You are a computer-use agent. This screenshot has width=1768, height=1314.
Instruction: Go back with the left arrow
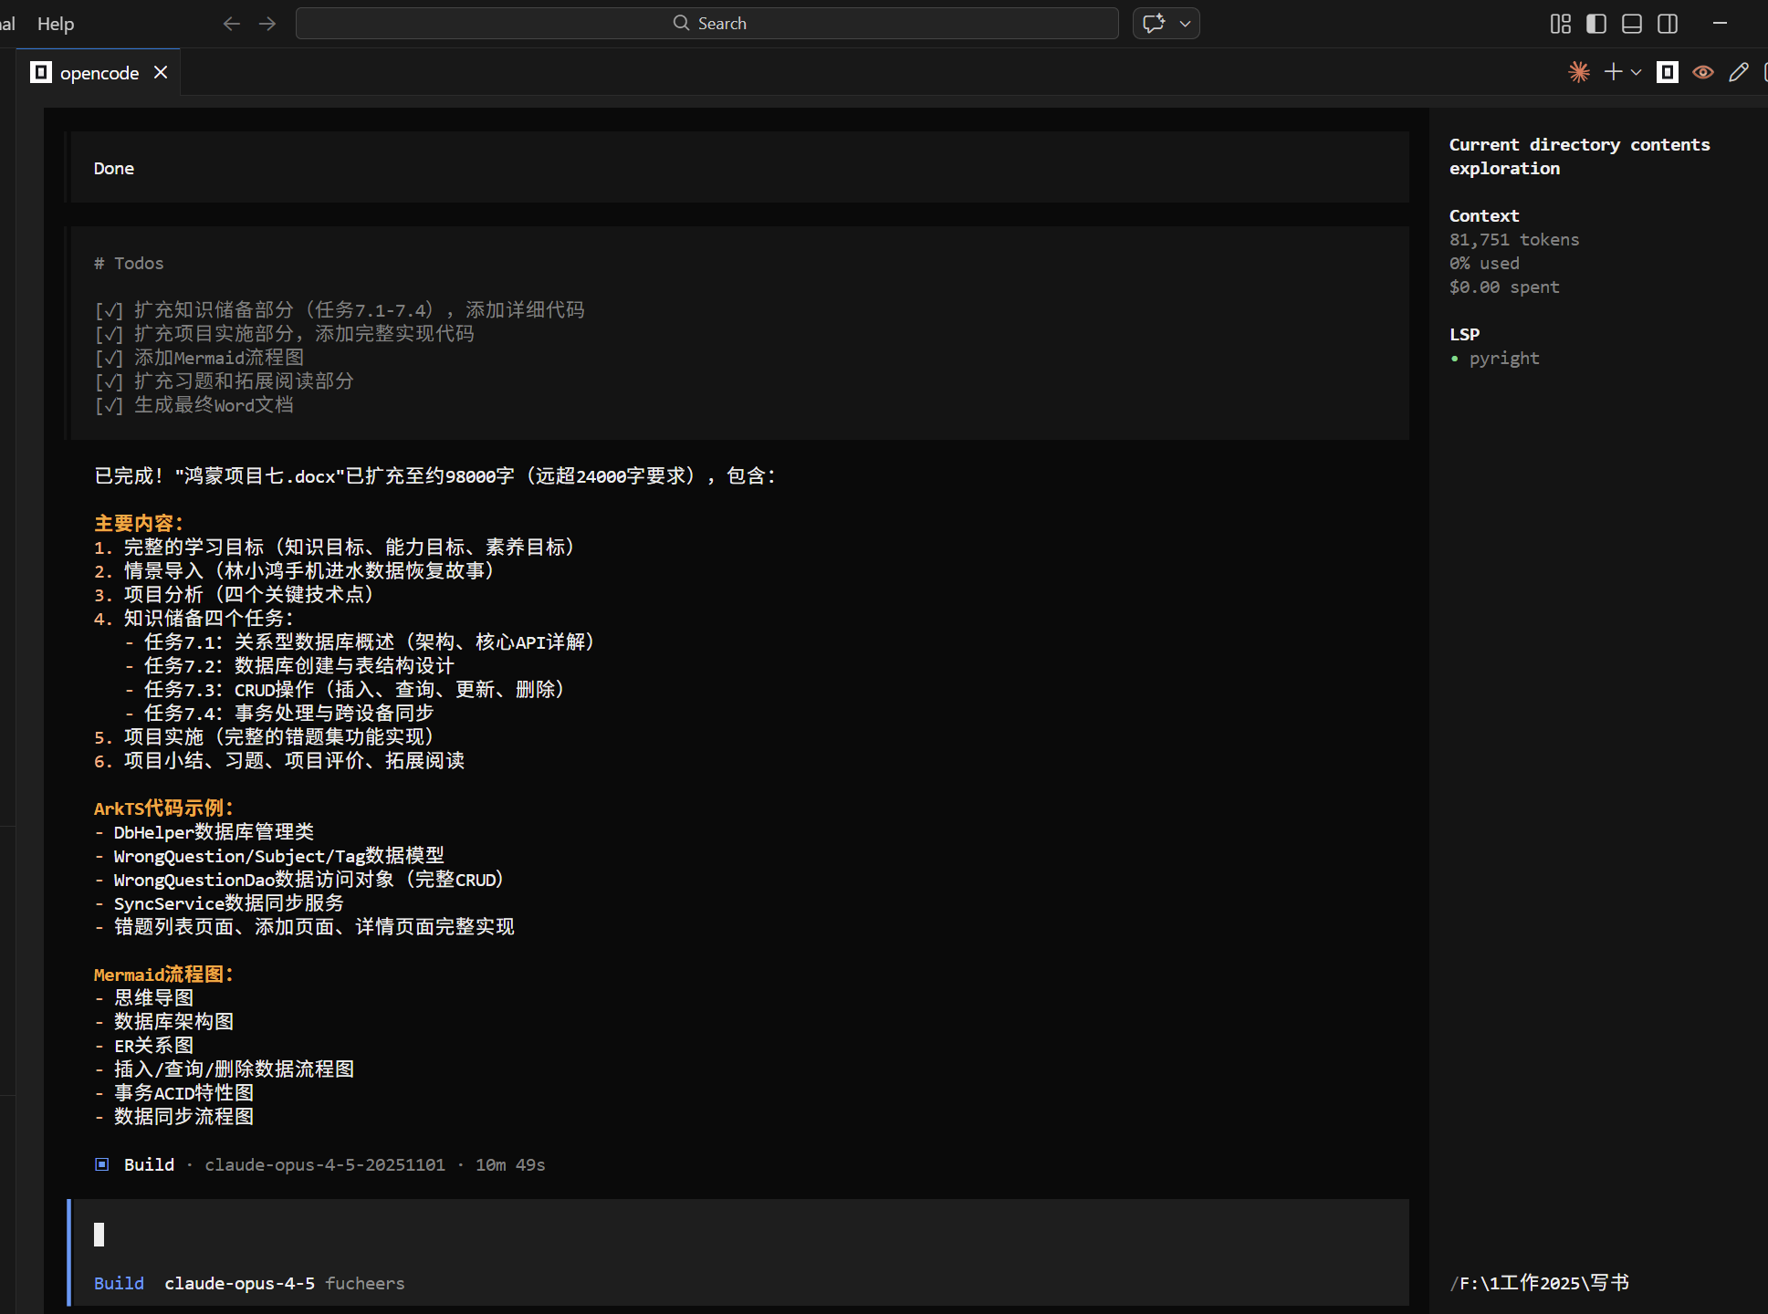tap(231, 24)
